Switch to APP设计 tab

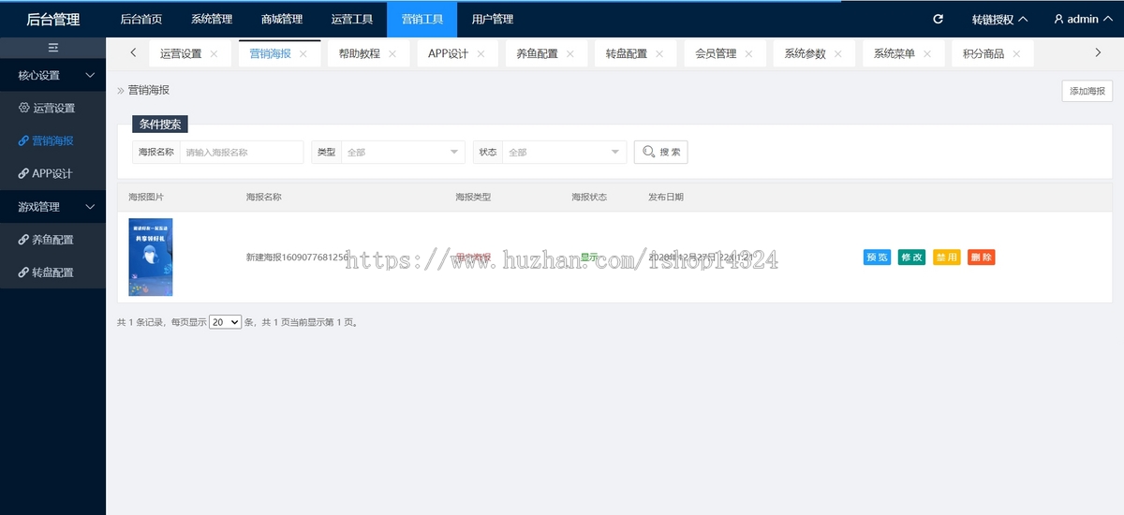click(449, 54)
